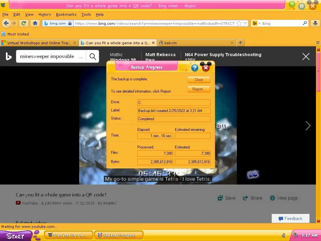Image resolution: width=321 pixels, height=241 pixels.
Task: Close the Bing video overlay with X
Action: (306, 56)
